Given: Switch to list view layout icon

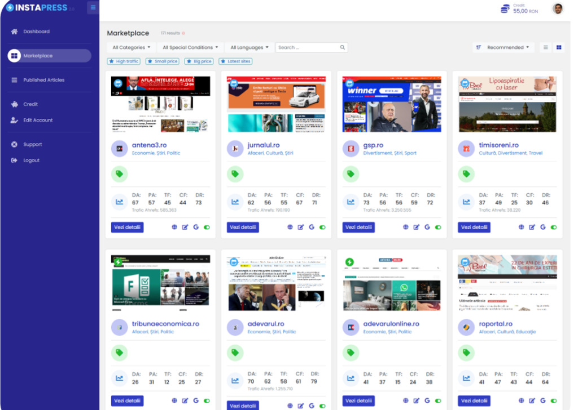Looking at the screenshot, I should point(545,47).
